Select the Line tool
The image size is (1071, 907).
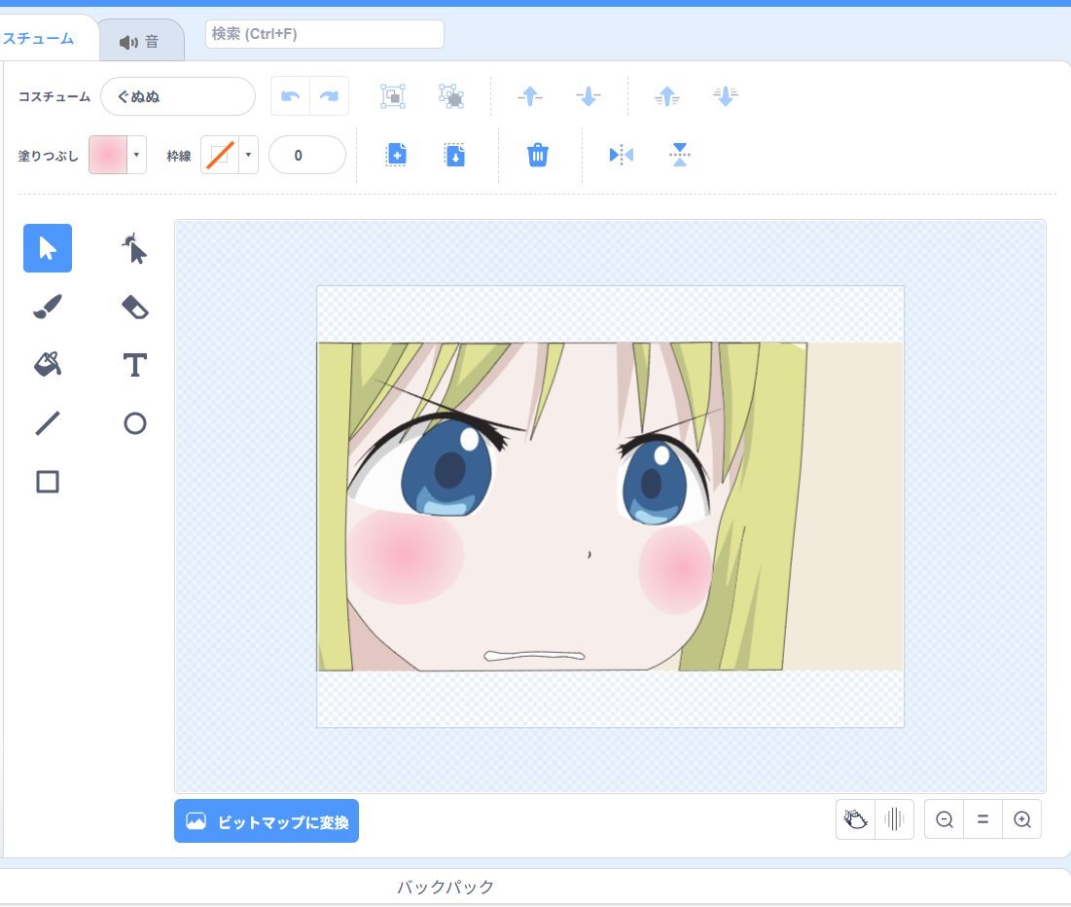pyautogui.click(x=47, y=423)
